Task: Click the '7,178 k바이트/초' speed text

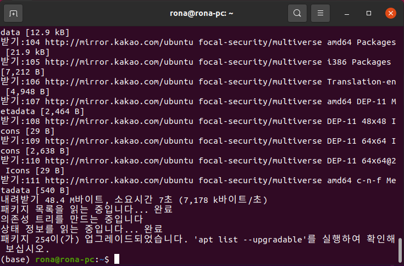Action: 223,200
